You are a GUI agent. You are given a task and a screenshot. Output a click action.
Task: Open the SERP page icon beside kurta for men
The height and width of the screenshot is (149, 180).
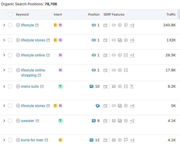[x=46, y=140]
